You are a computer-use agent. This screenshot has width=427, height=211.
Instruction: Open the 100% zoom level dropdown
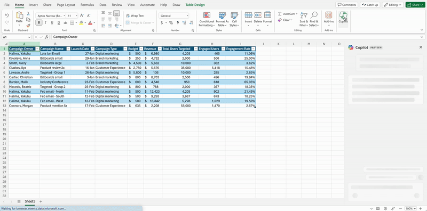pos(410,208)
